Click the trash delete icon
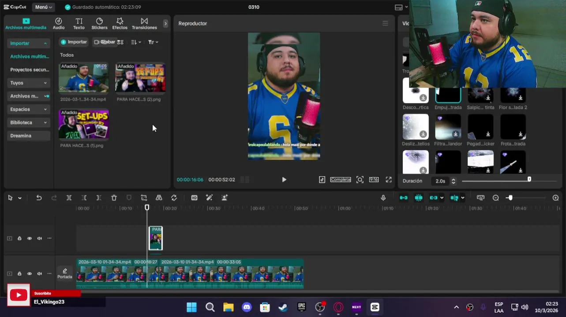Screen dimensions: 566x317 (x=114, y=198)
